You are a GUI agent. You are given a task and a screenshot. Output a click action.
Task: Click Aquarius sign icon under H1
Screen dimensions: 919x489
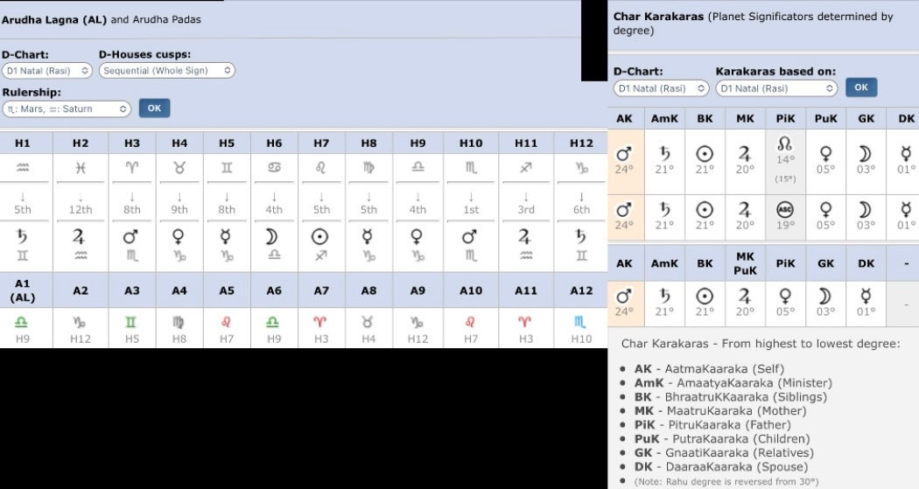coord(23,167)
